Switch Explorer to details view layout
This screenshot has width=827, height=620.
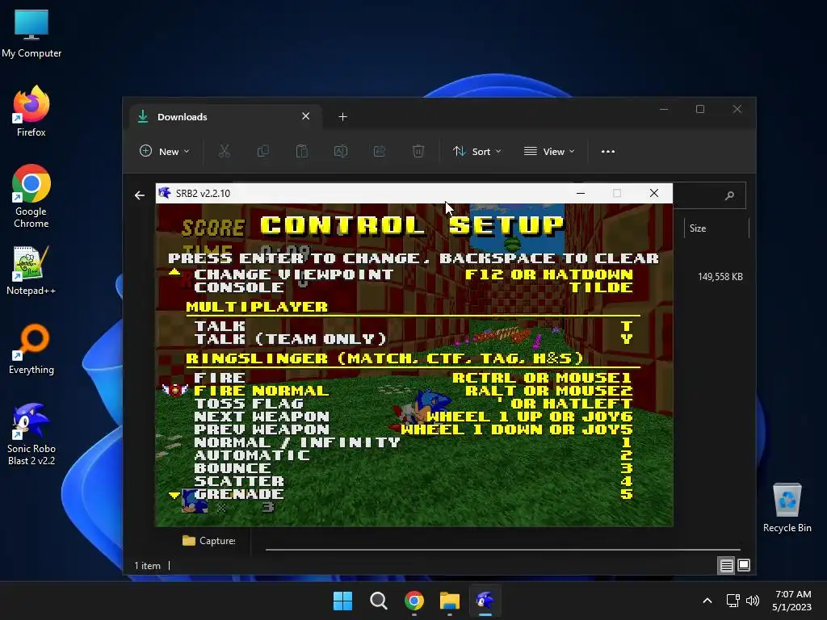[x=726, y=565]
